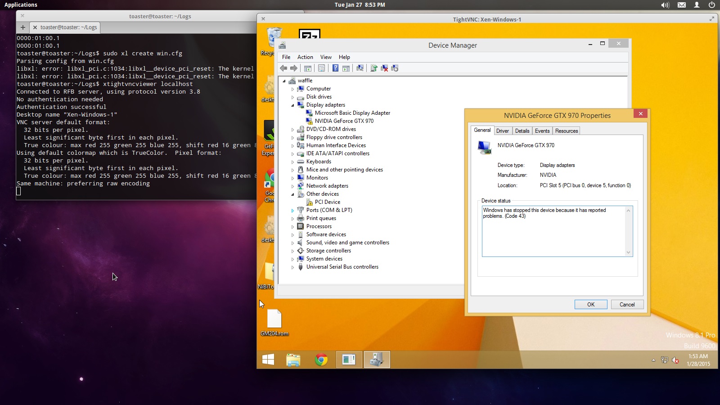Screen dimensions: 720x405
Task: Expand the Network adapters category
Action: (x=292, y=186)
